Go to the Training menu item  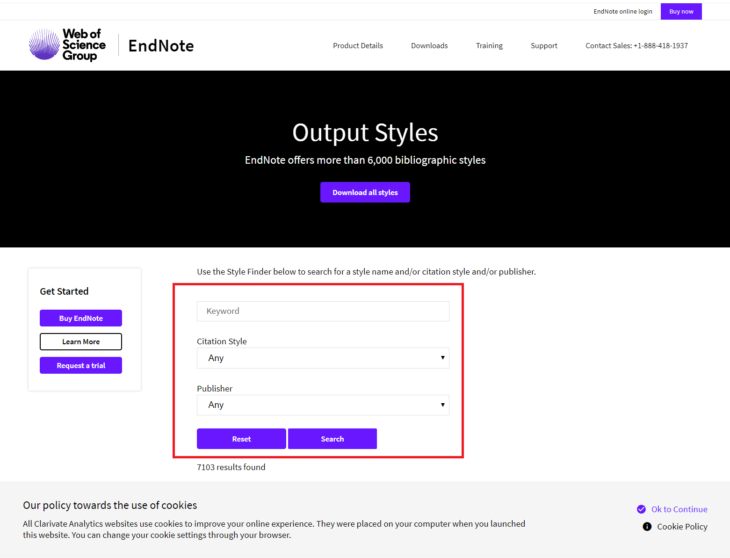(x=489, y=46)
